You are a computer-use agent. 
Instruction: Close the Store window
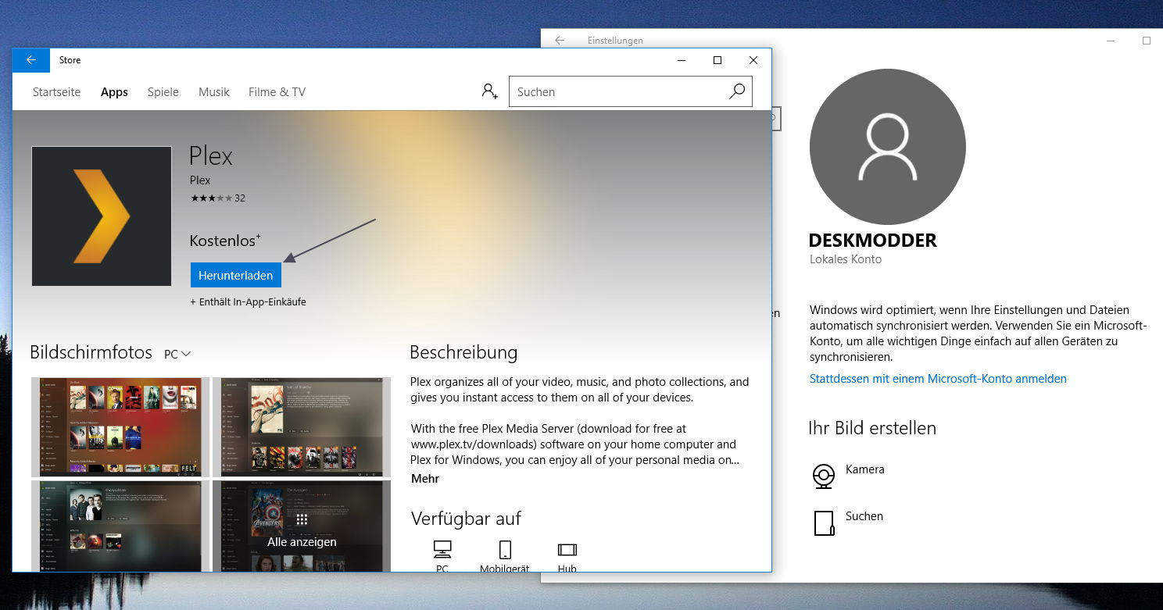(x=753, y=60)
